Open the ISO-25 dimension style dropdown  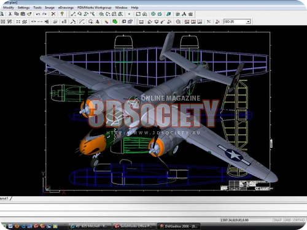point(248,21)
